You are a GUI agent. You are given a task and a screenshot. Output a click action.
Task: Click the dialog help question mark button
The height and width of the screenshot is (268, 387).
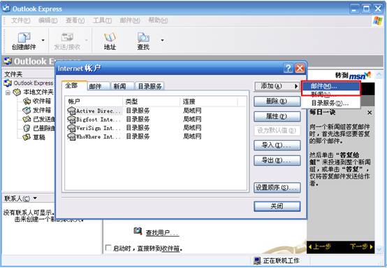(288, 68)
